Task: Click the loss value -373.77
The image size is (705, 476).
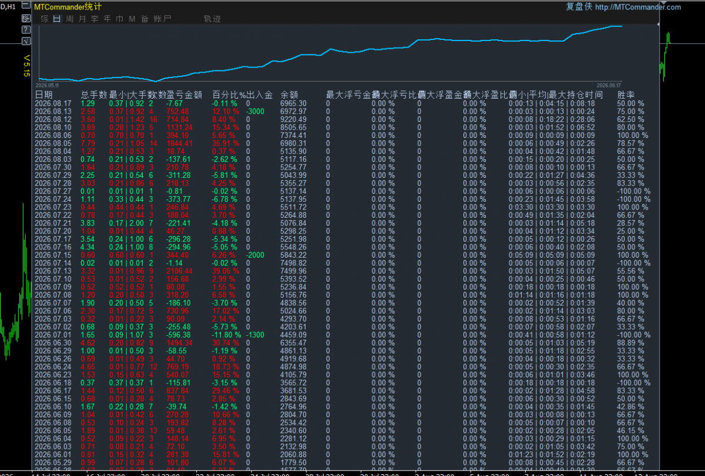Action: pos(179,199)
